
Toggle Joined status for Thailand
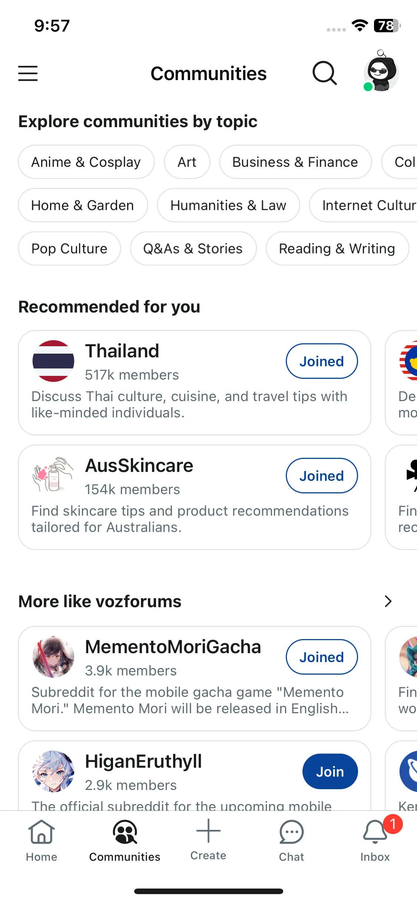(322, 361)
